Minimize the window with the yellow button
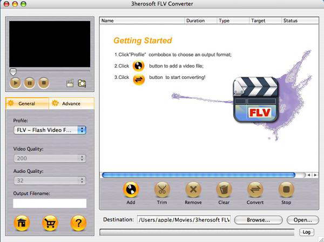 15,4
